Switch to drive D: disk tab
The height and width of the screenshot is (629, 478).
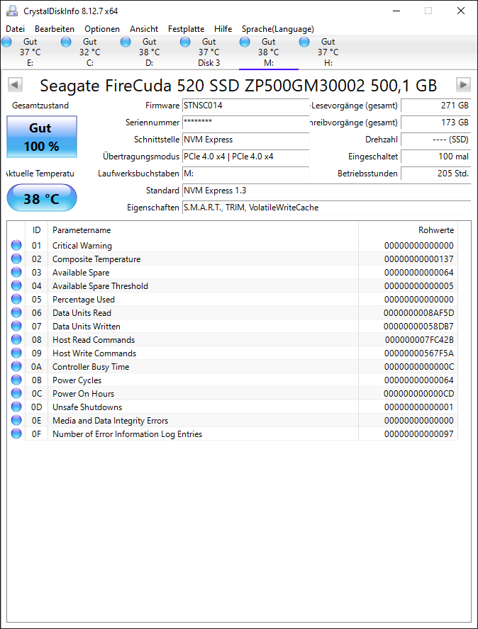pyautogui.click(x=150, y=52)
